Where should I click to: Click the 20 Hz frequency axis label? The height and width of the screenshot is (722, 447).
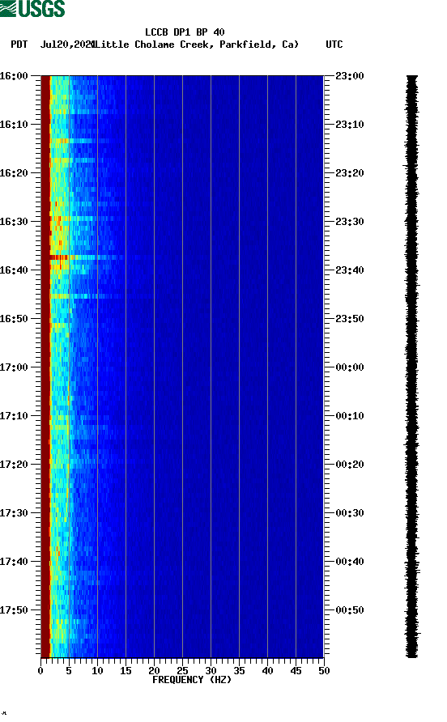tap(154, 671)
